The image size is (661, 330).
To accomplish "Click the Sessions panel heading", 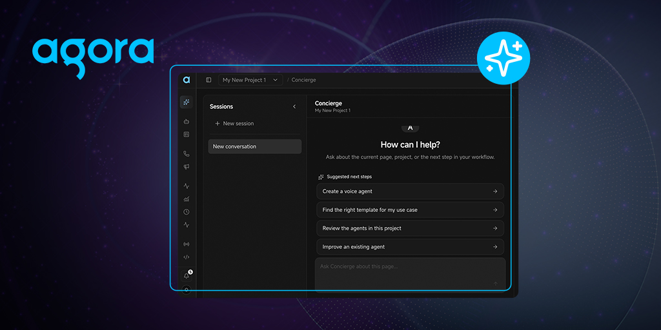I will point(221,106).
